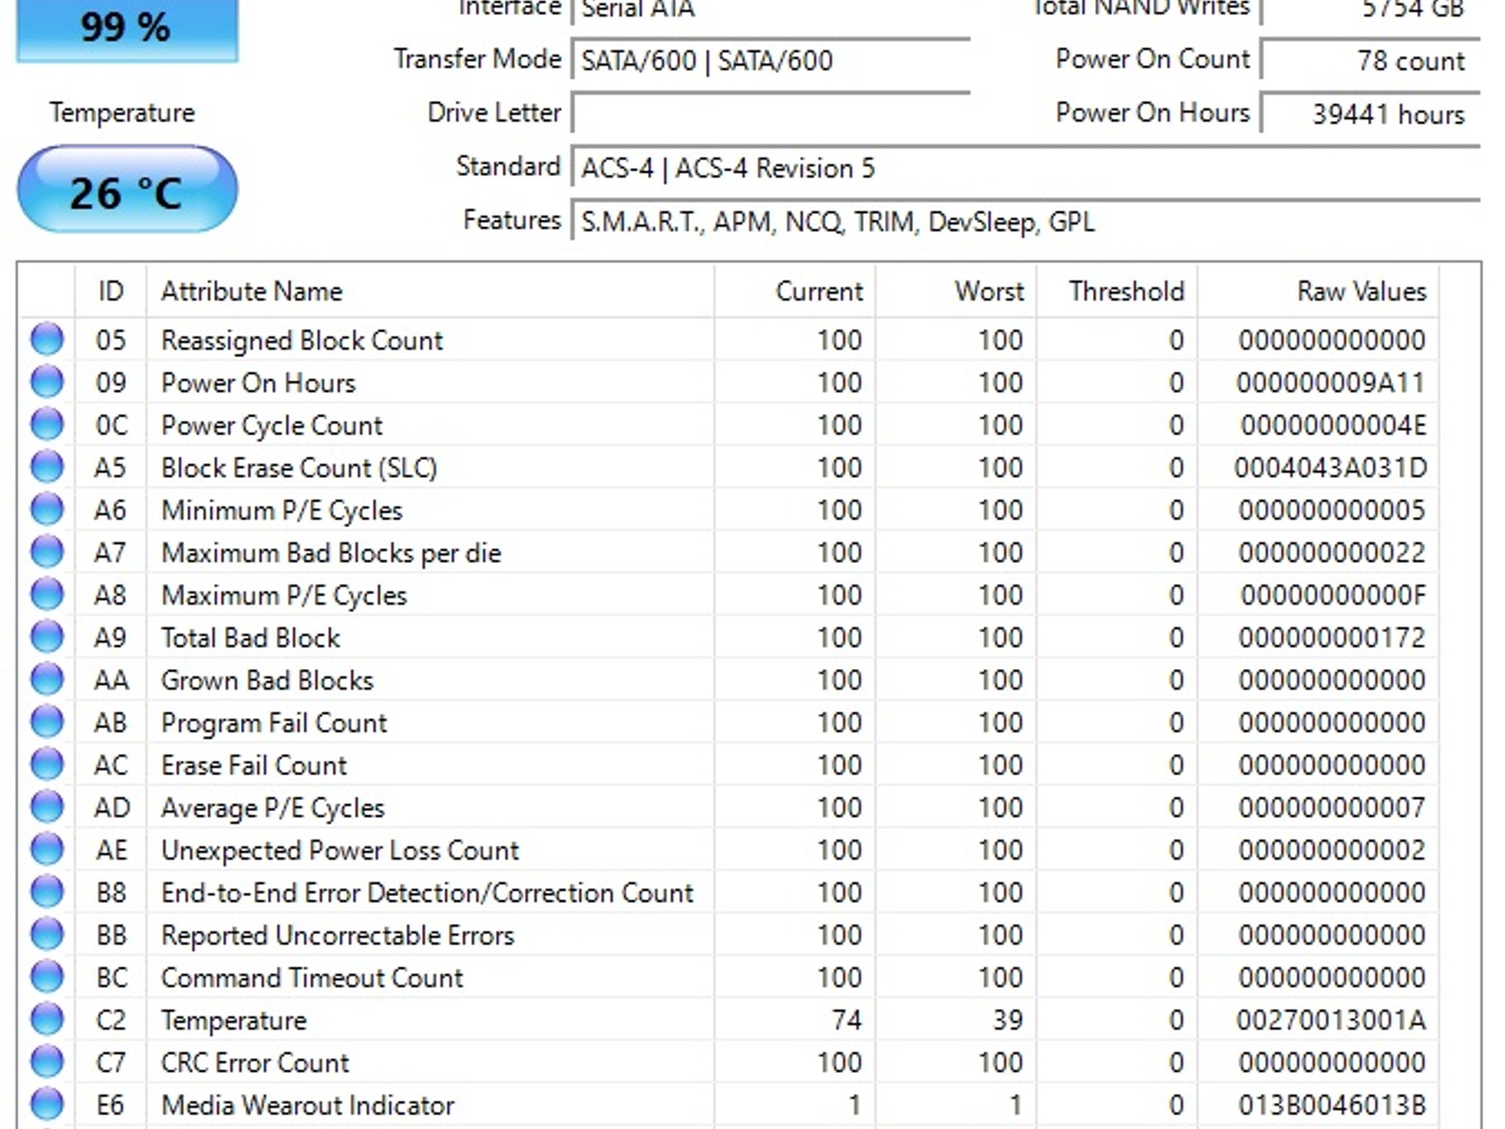This screenshot has width=1505, height=1129.
Task: Click the E6 attribute ID cell
Action: click(x=111, y=1105)
